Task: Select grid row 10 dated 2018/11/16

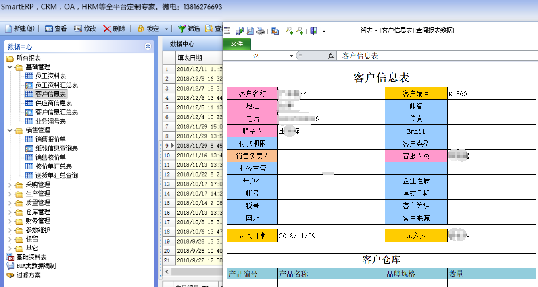Action: click(x=193, y=155)
